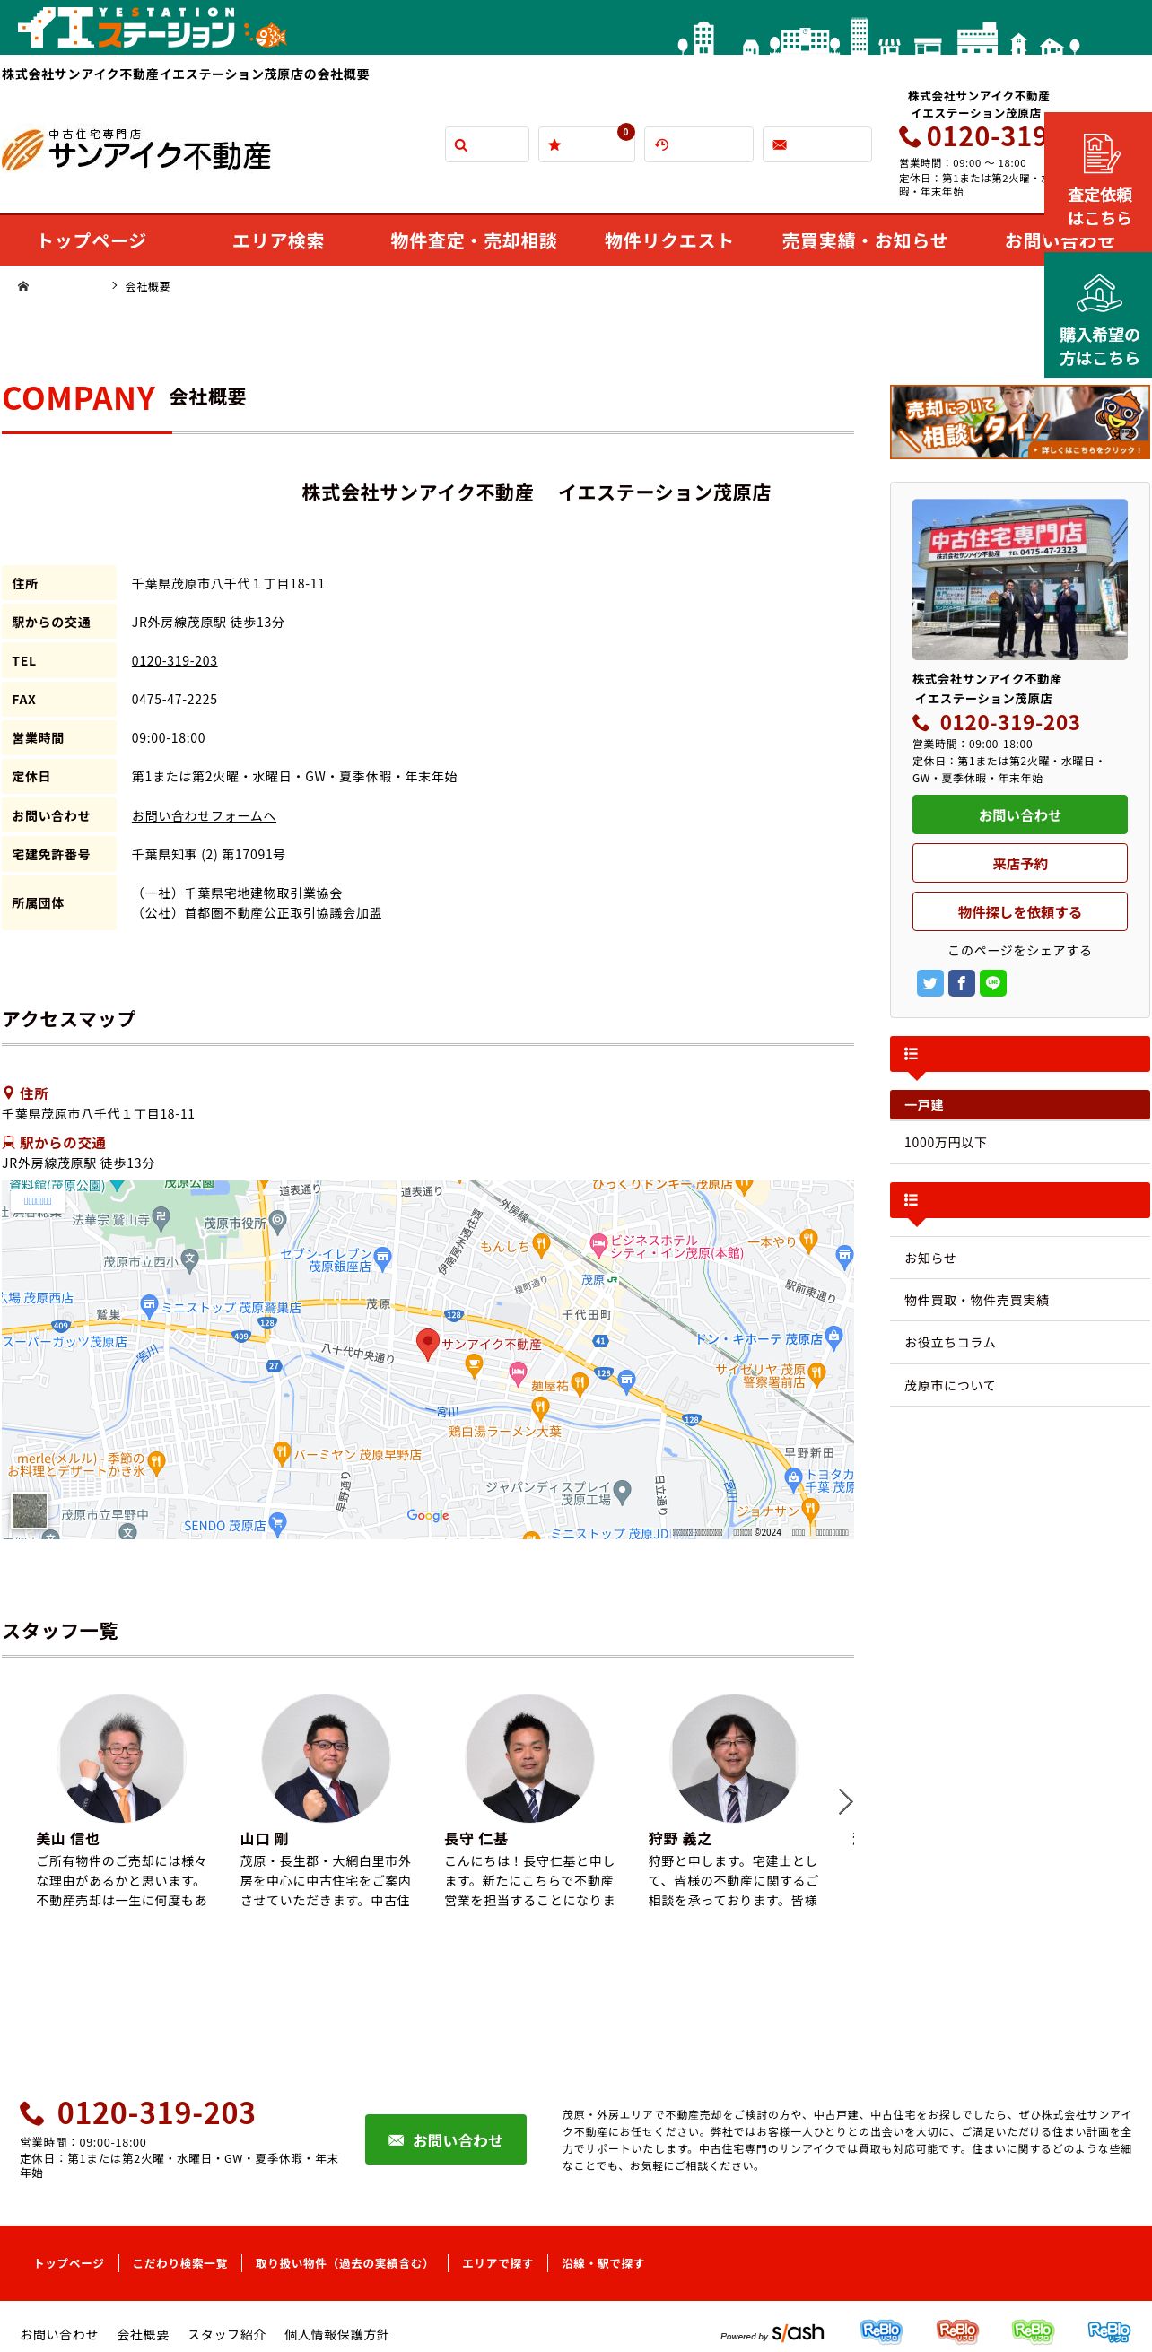Open footer 沿線・駅で探す link
Viewport: 1152px width, 2352px height.
coord(603,2262)
